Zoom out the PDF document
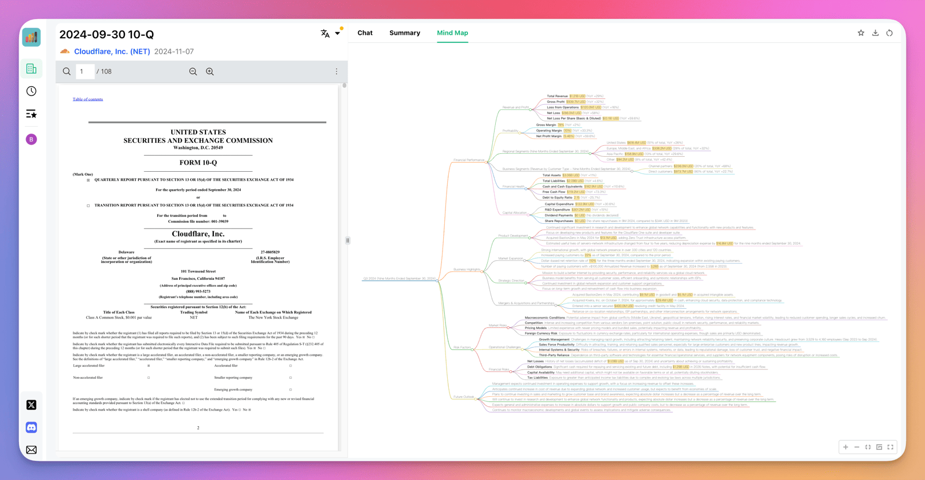 [x=193, y=72]
